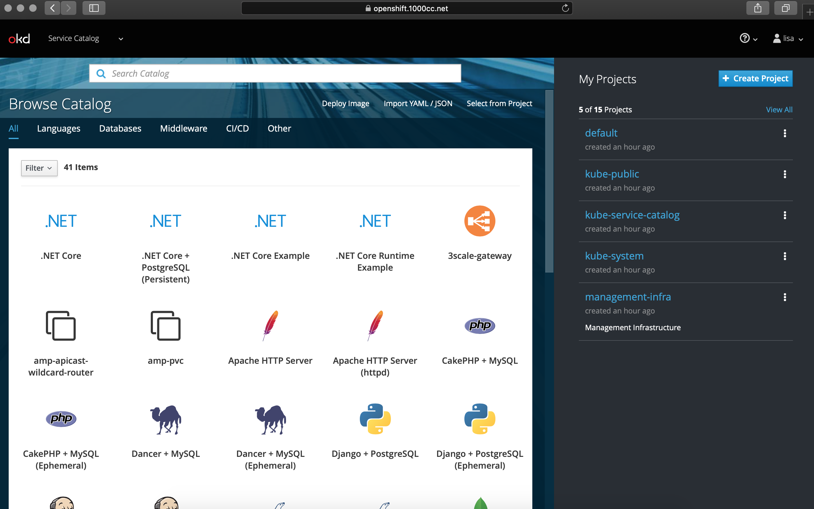Toggle the Safari sidebar button
The height and width of the screenshot is (509, 814).
coord(94,8)
